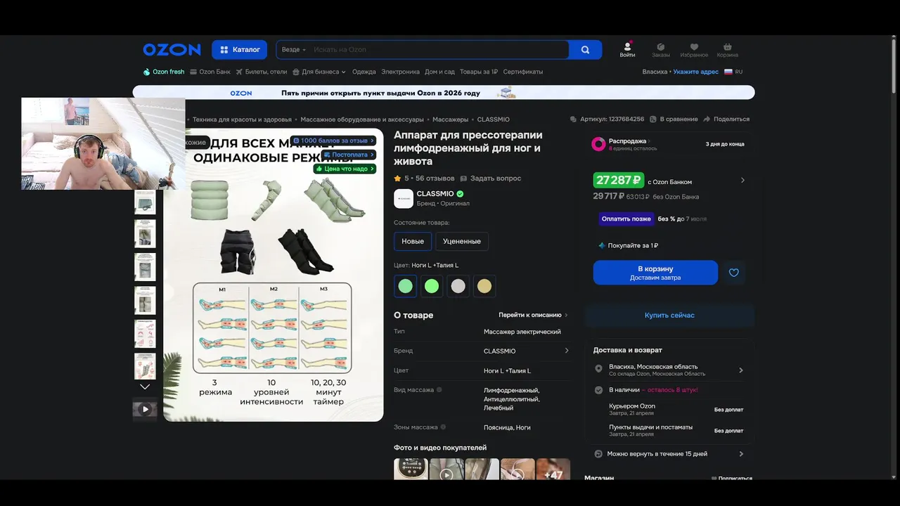Screen dimensions: 900x506
Task: Open the Электроника category
Action: [x=400, y=72]
